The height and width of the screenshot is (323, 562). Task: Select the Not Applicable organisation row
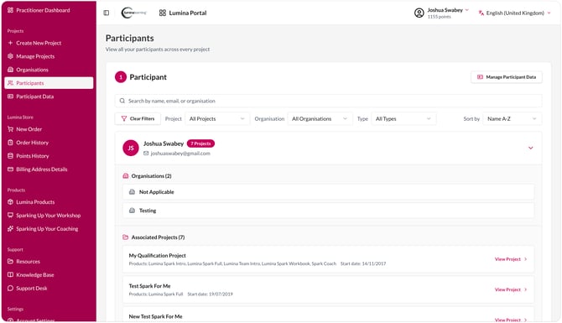[328, 192]
